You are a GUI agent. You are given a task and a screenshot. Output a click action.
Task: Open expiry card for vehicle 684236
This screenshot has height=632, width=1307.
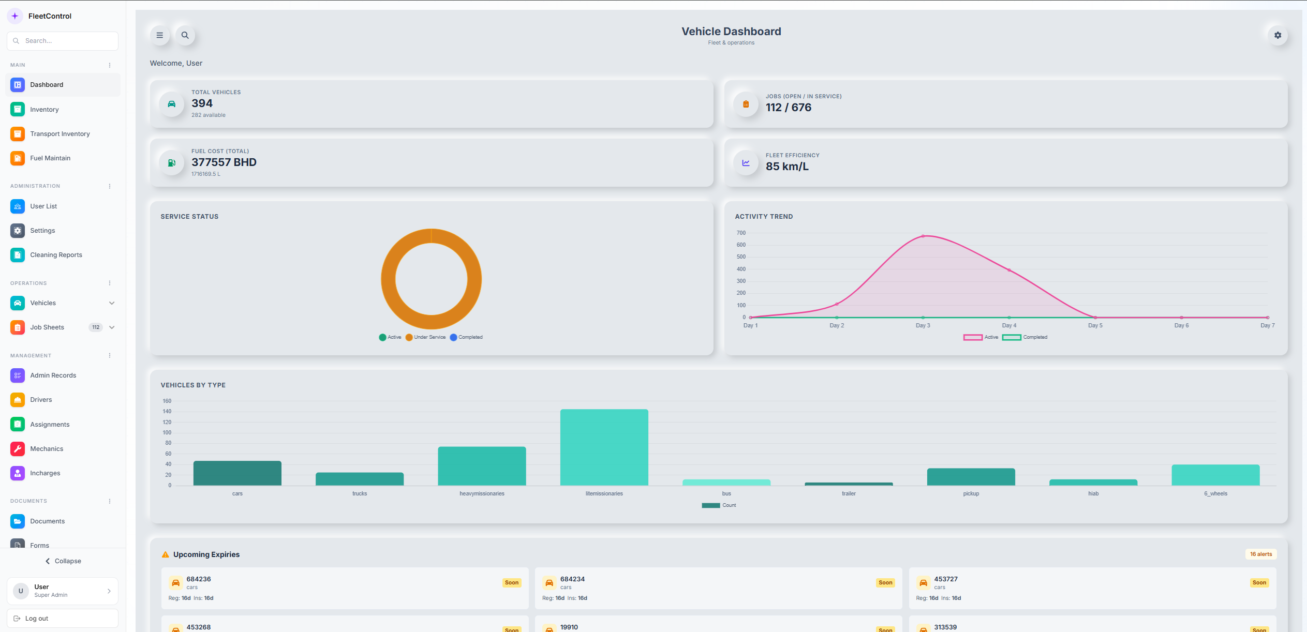click(345, 588)
